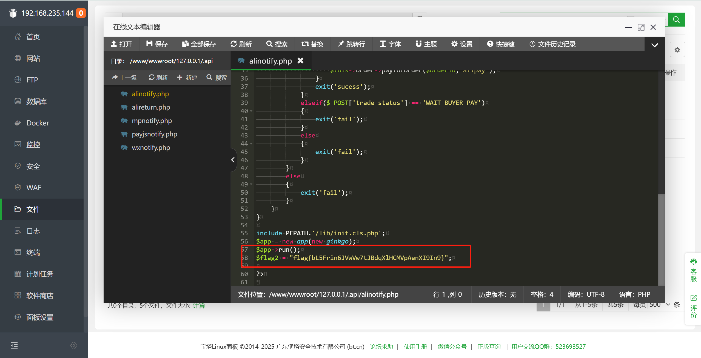Collapse the editor toolbar with the chevron
This screenshot has height=358, width=701.
655,45
